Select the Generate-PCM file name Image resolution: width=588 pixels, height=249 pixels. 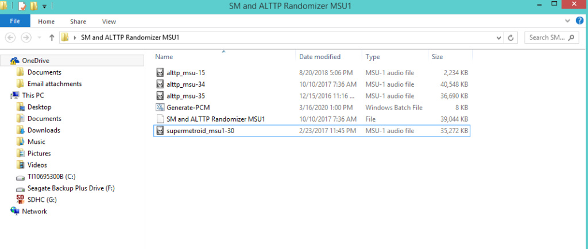(x=188, y=107)
